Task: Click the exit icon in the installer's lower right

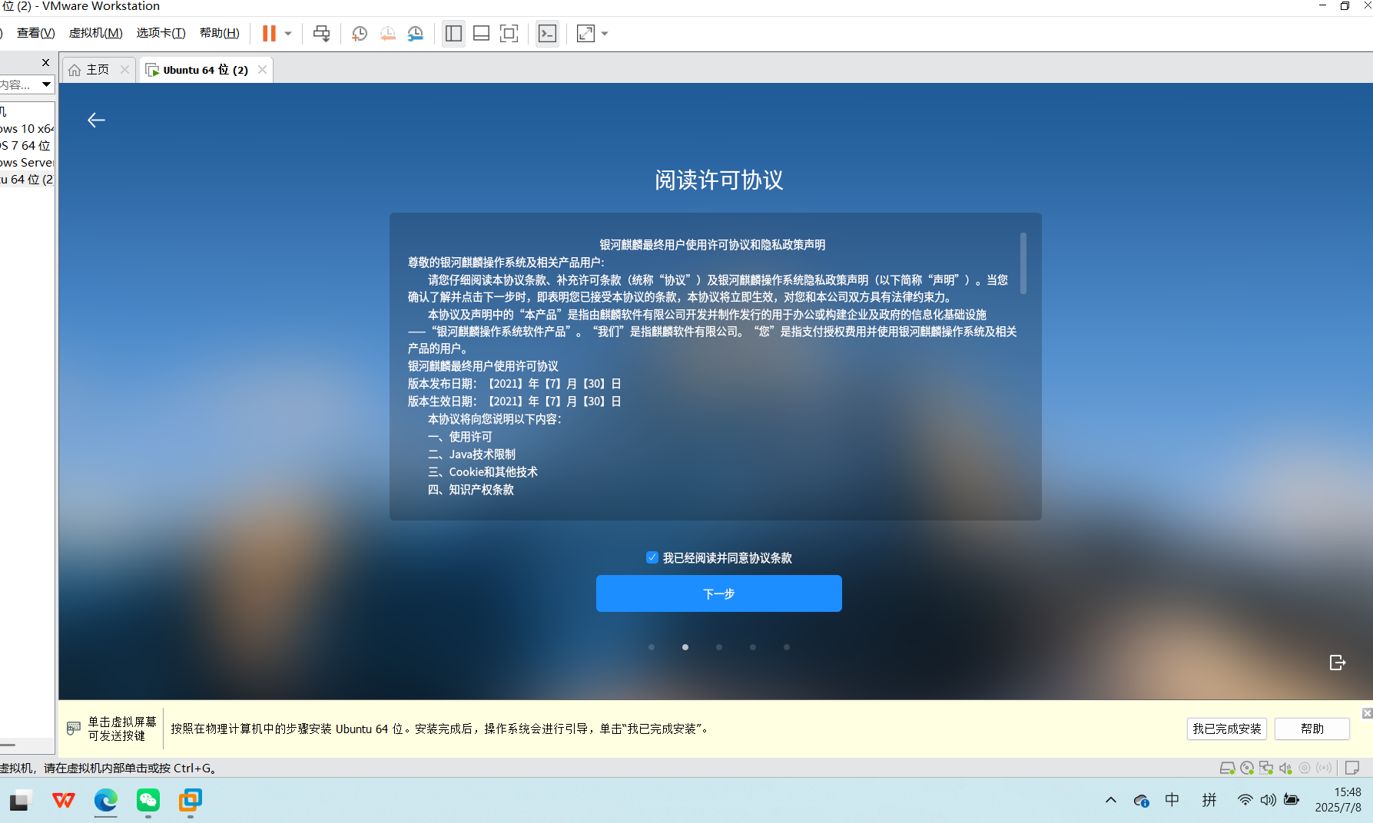Action: point(1337,663)
